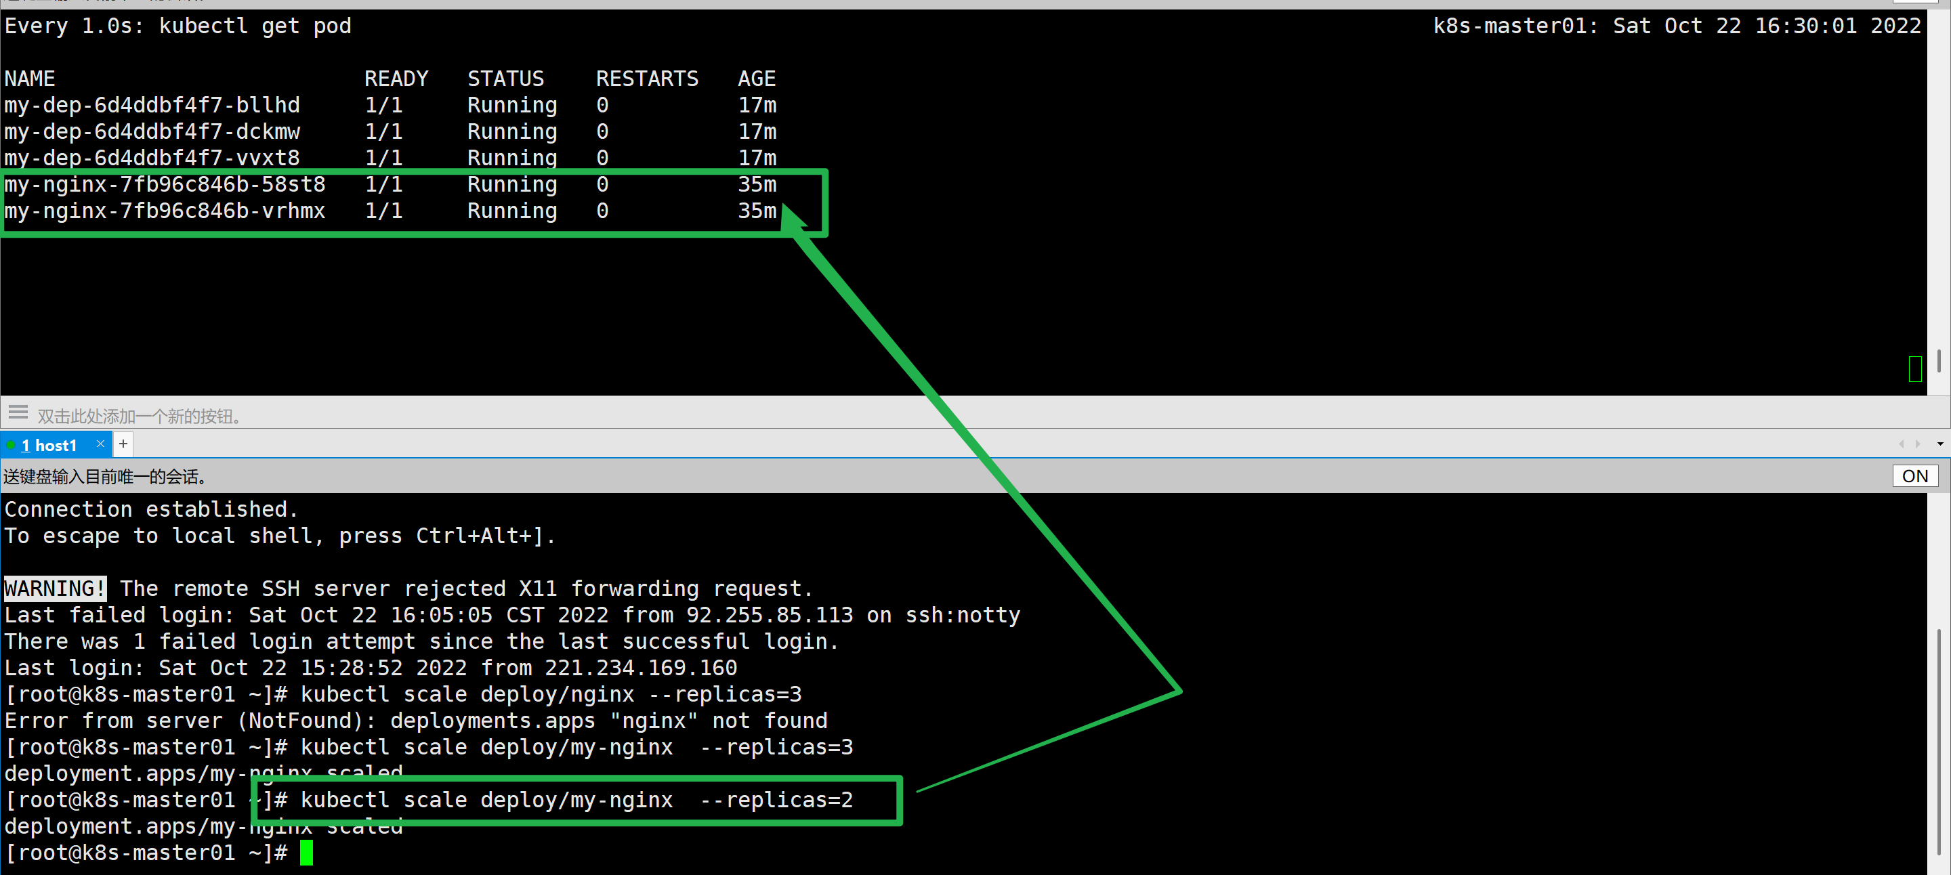Viewport: 1951px width, 875px height.
Task: Click the Running status of pod bllhd
Action: pyautogui.click(x=512, y=105)
